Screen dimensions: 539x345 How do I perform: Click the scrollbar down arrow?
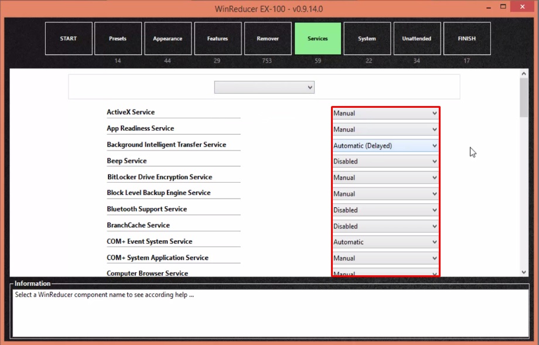524,272
